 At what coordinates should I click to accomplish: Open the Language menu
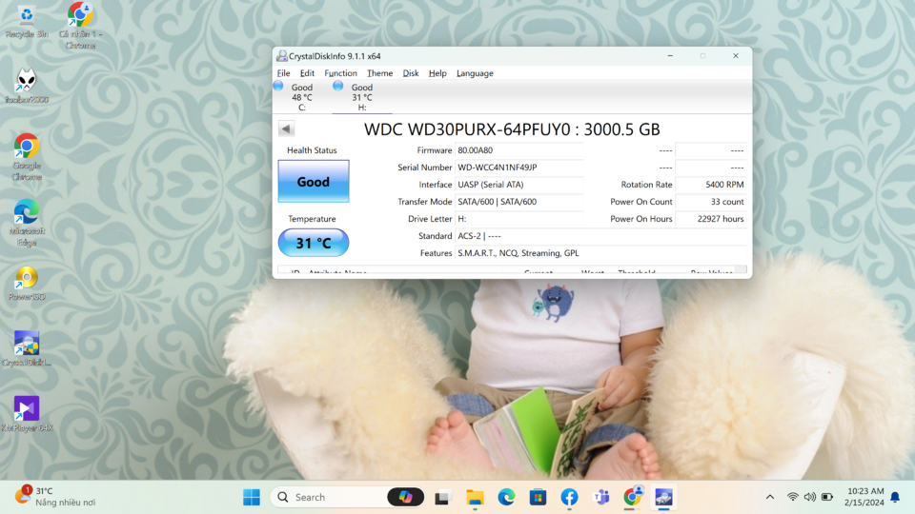475,73
